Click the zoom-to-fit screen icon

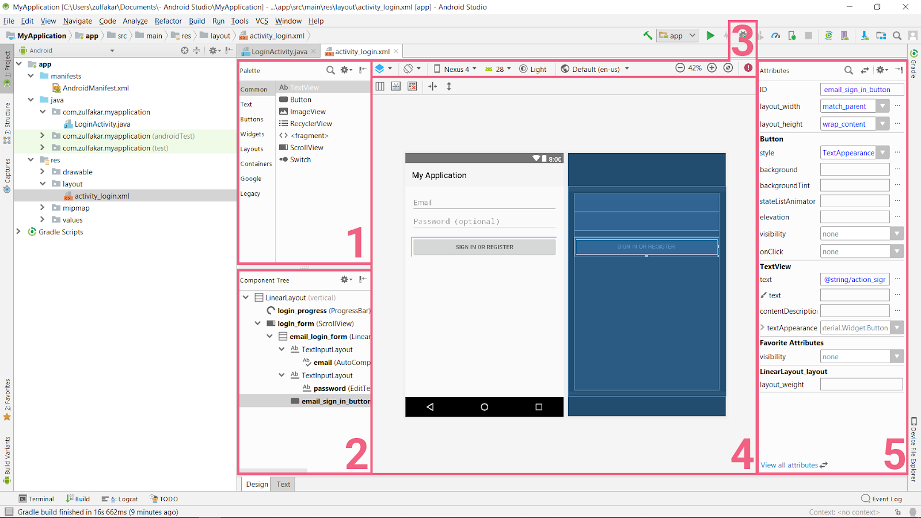[x=728, y=68]
